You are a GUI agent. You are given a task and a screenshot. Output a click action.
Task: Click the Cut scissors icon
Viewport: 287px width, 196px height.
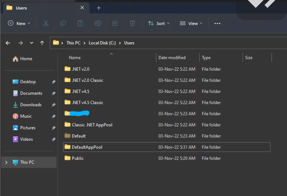pos(46,23)
